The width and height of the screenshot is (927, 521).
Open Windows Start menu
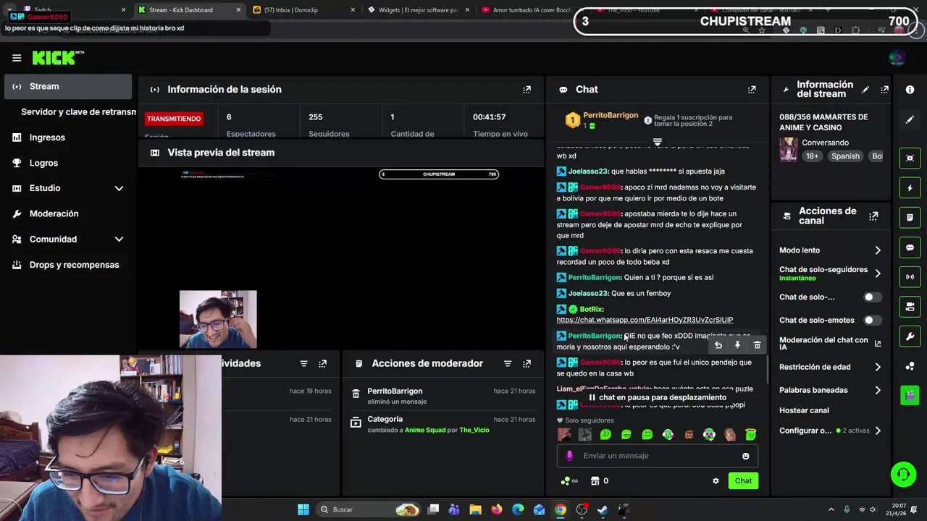[x=303, y=510]
